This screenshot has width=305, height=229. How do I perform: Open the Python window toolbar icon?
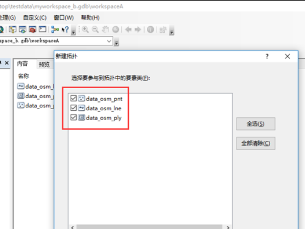[42, 30]
